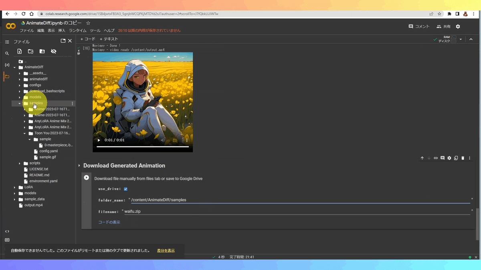Expand the sample_data folder
The width and height of the screenshot is (481, 270).
tap(15, 199)
